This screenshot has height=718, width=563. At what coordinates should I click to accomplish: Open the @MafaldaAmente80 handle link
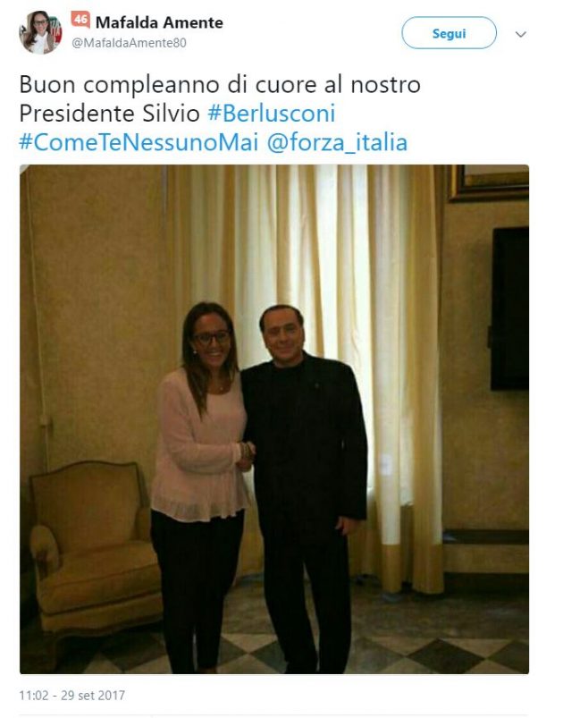pyautogui.click(x=129, y=43)
